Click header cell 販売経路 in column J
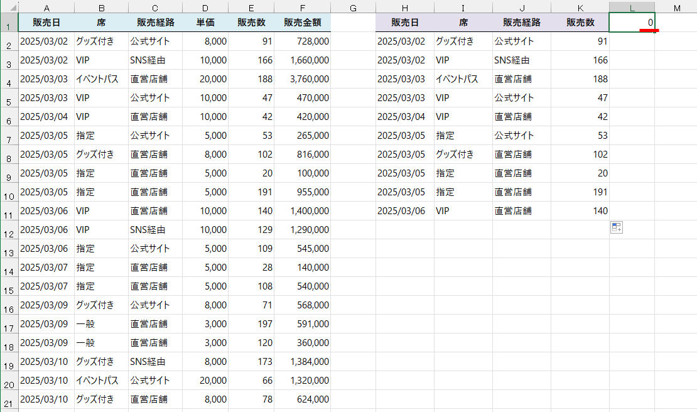The height and width of the screenshot is (412, 697). [522, 23]
